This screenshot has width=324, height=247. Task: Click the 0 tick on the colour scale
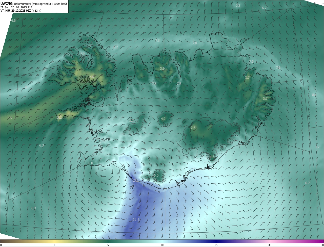pos(1,245)
